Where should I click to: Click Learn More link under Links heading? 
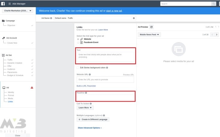[x=103, y=30]
